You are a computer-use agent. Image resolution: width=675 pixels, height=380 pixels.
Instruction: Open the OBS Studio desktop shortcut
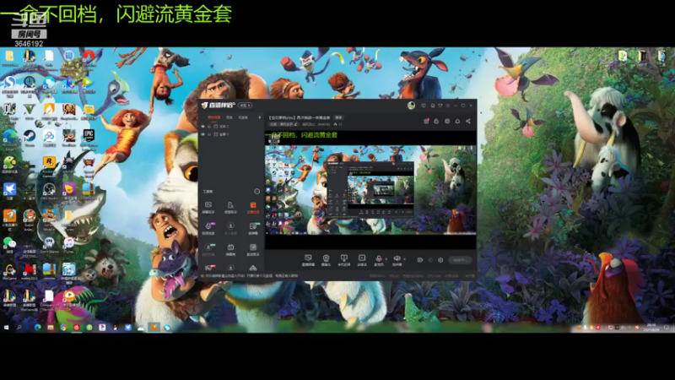click(49, 192)
